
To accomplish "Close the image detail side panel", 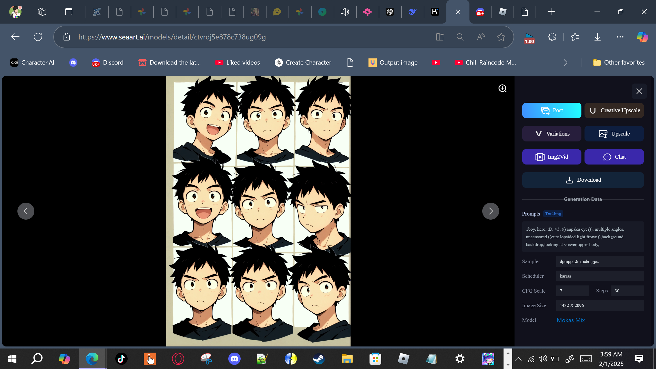I will [x=639, y=91].
